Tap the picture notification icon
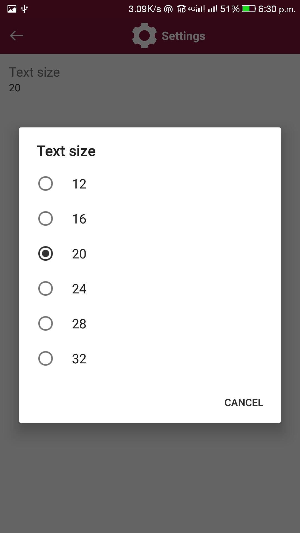This screenshot has height=533, width=300. click(12, 9)
